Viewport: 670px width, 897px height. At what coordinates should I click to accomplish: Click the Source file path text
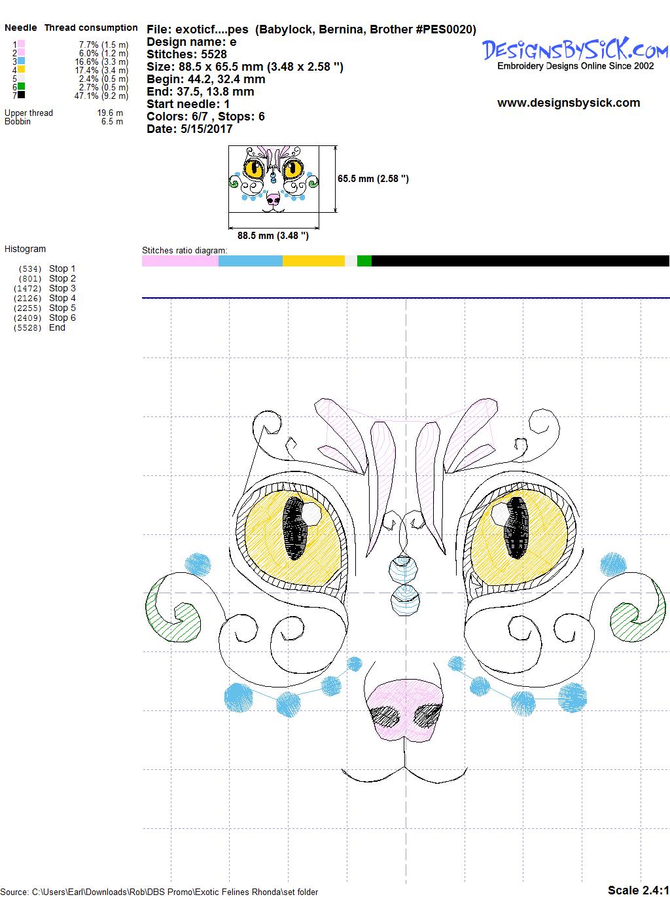click(x=160, y=892)
